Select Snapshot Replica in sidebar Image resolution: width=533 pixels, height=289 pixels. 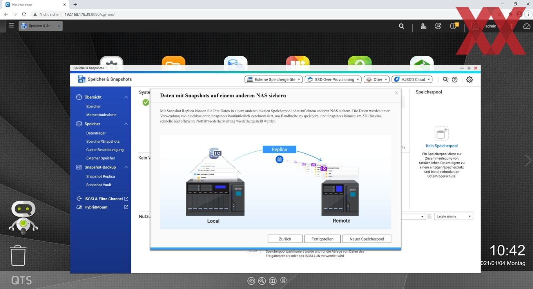pyautogui.click(x=100, y=176)
